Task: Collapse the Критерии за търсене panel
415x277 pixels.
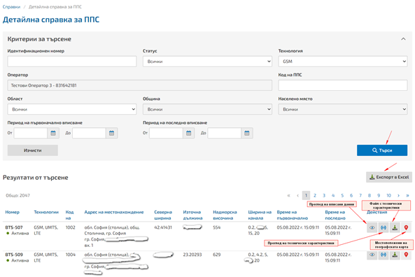Action: click(x=403, y=39)
